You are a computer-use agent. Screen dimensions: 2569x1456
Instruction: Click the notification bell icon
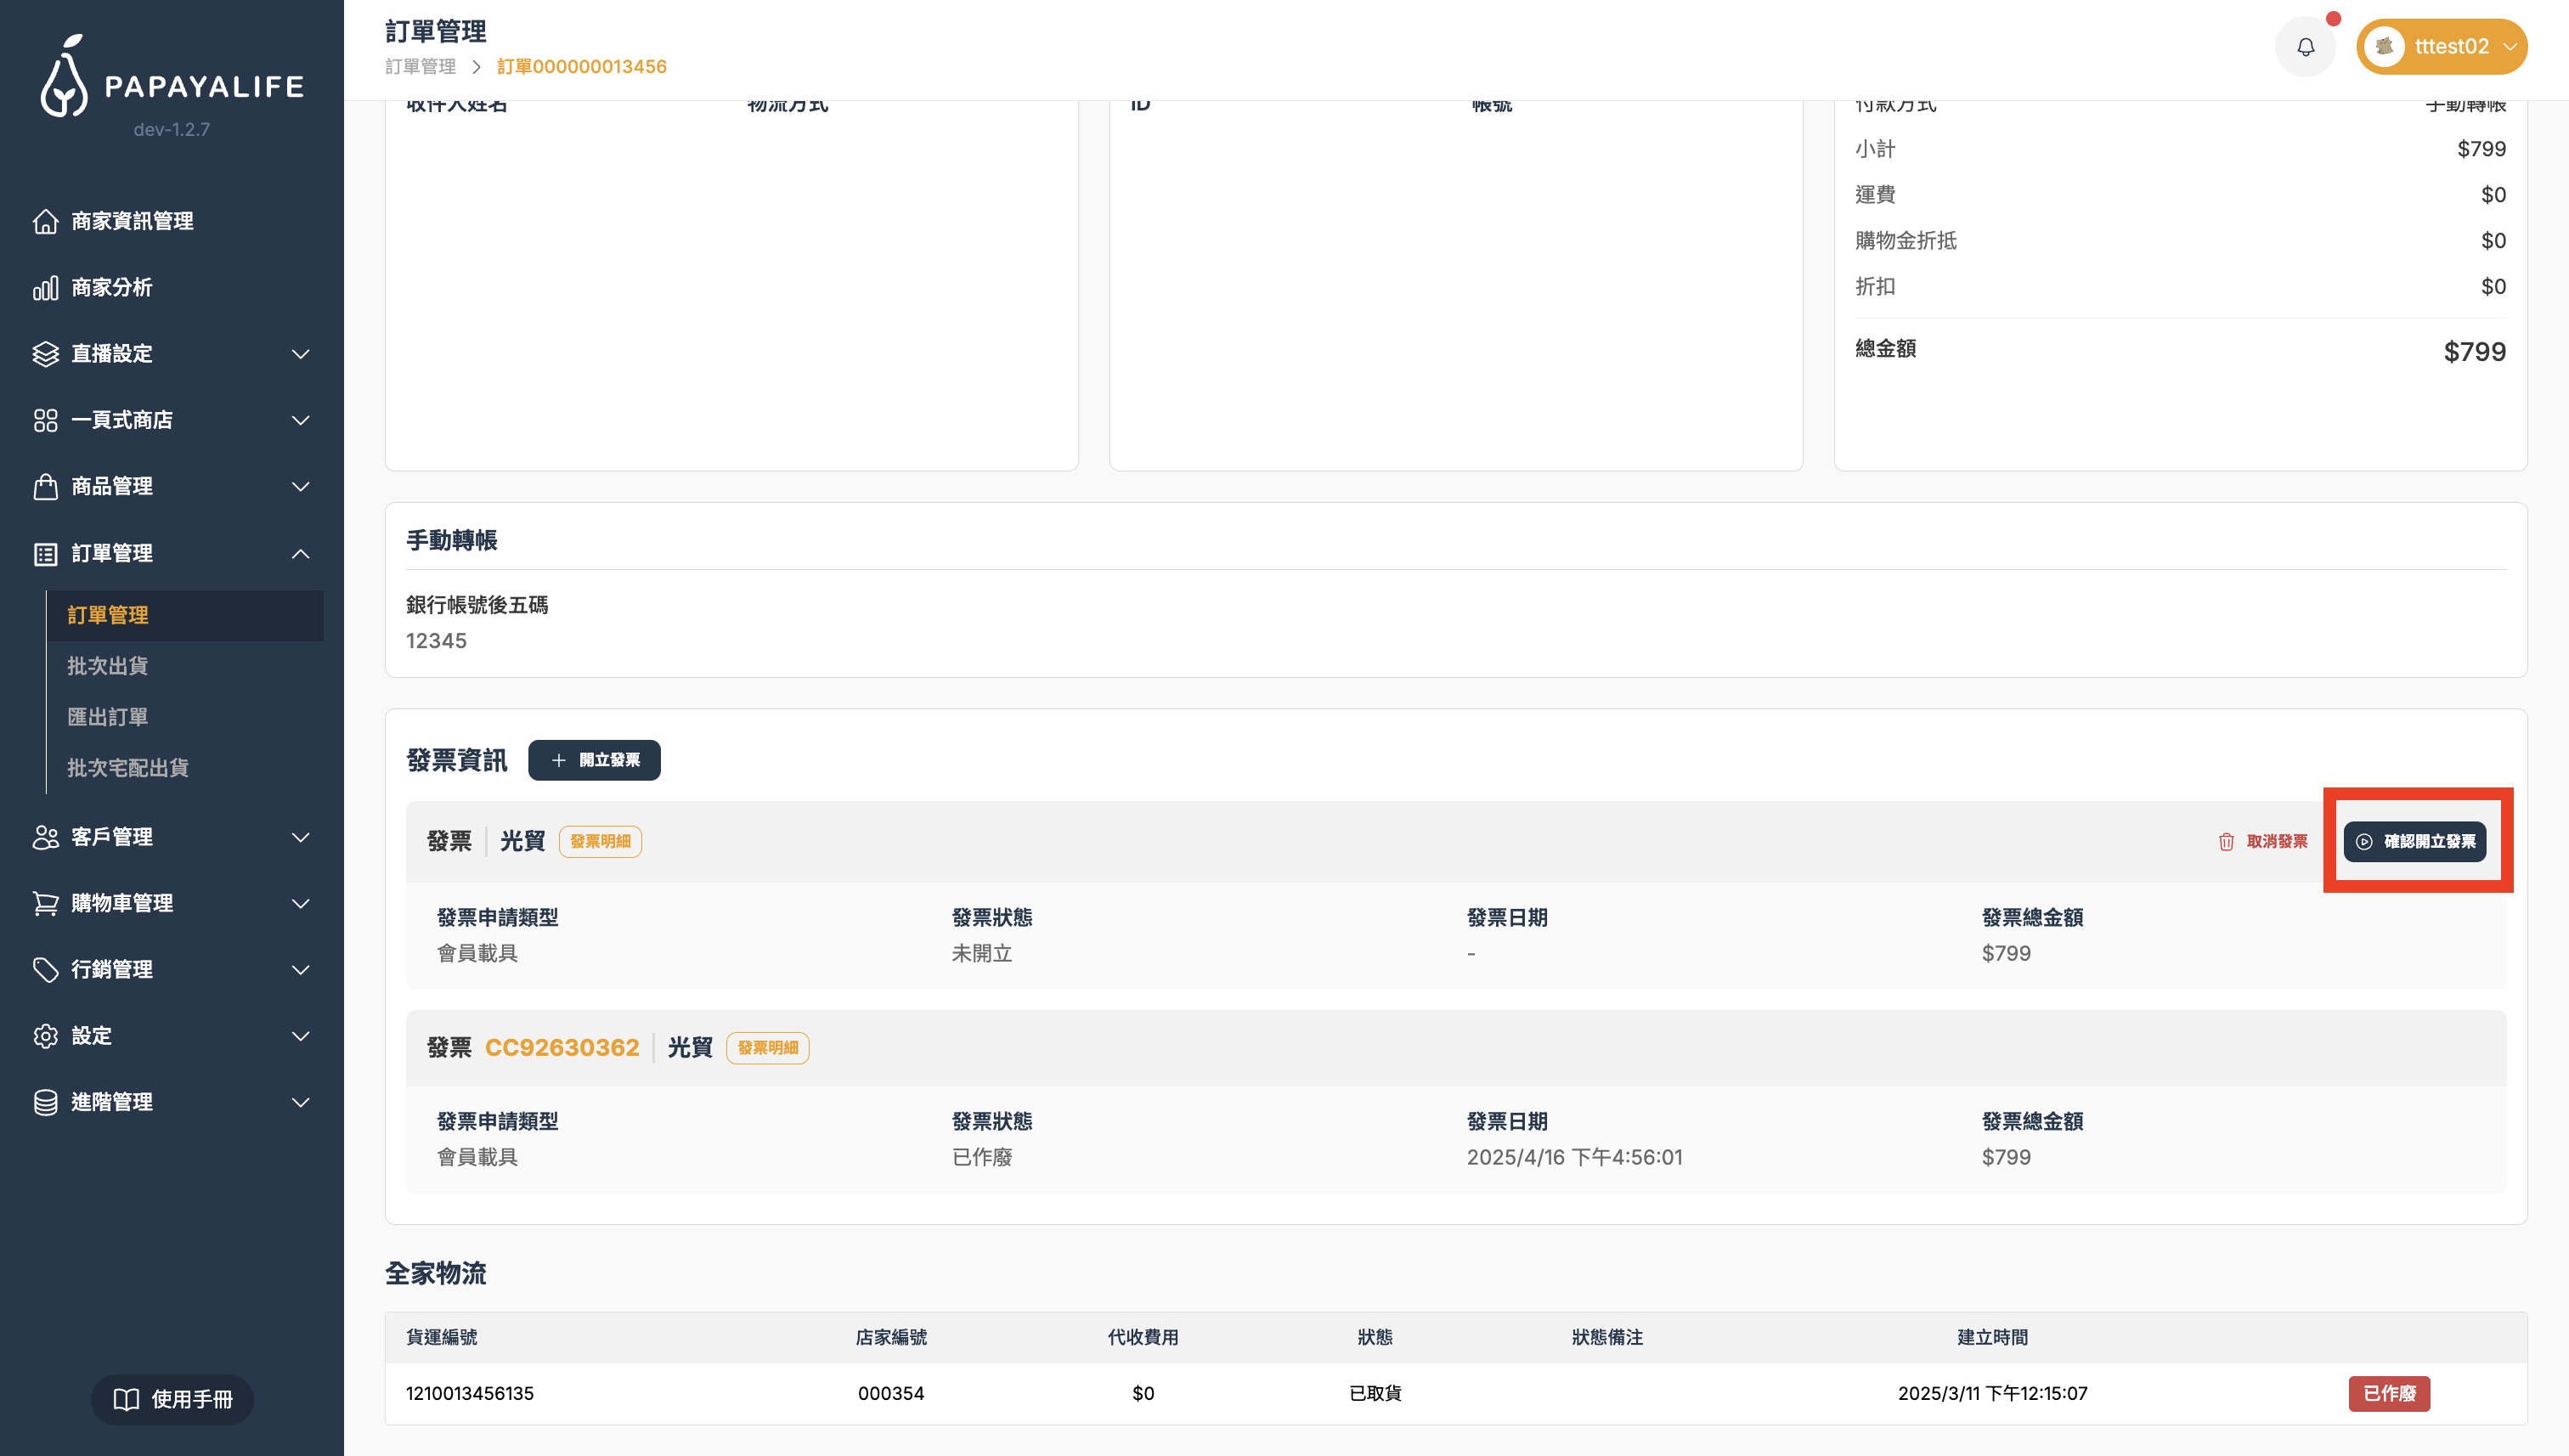(x=2305, y=47)
